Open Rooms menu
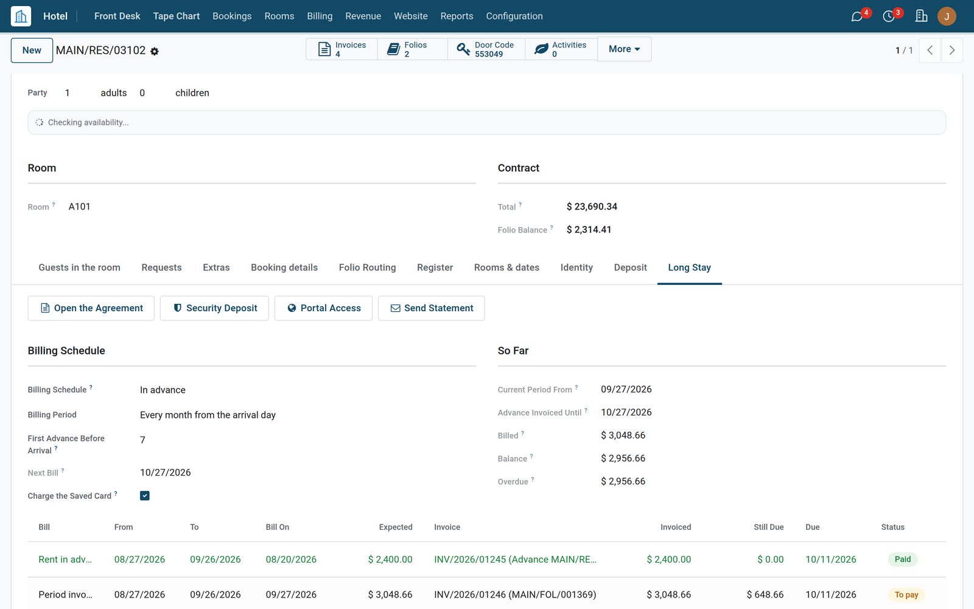 [x=279, y=16]
